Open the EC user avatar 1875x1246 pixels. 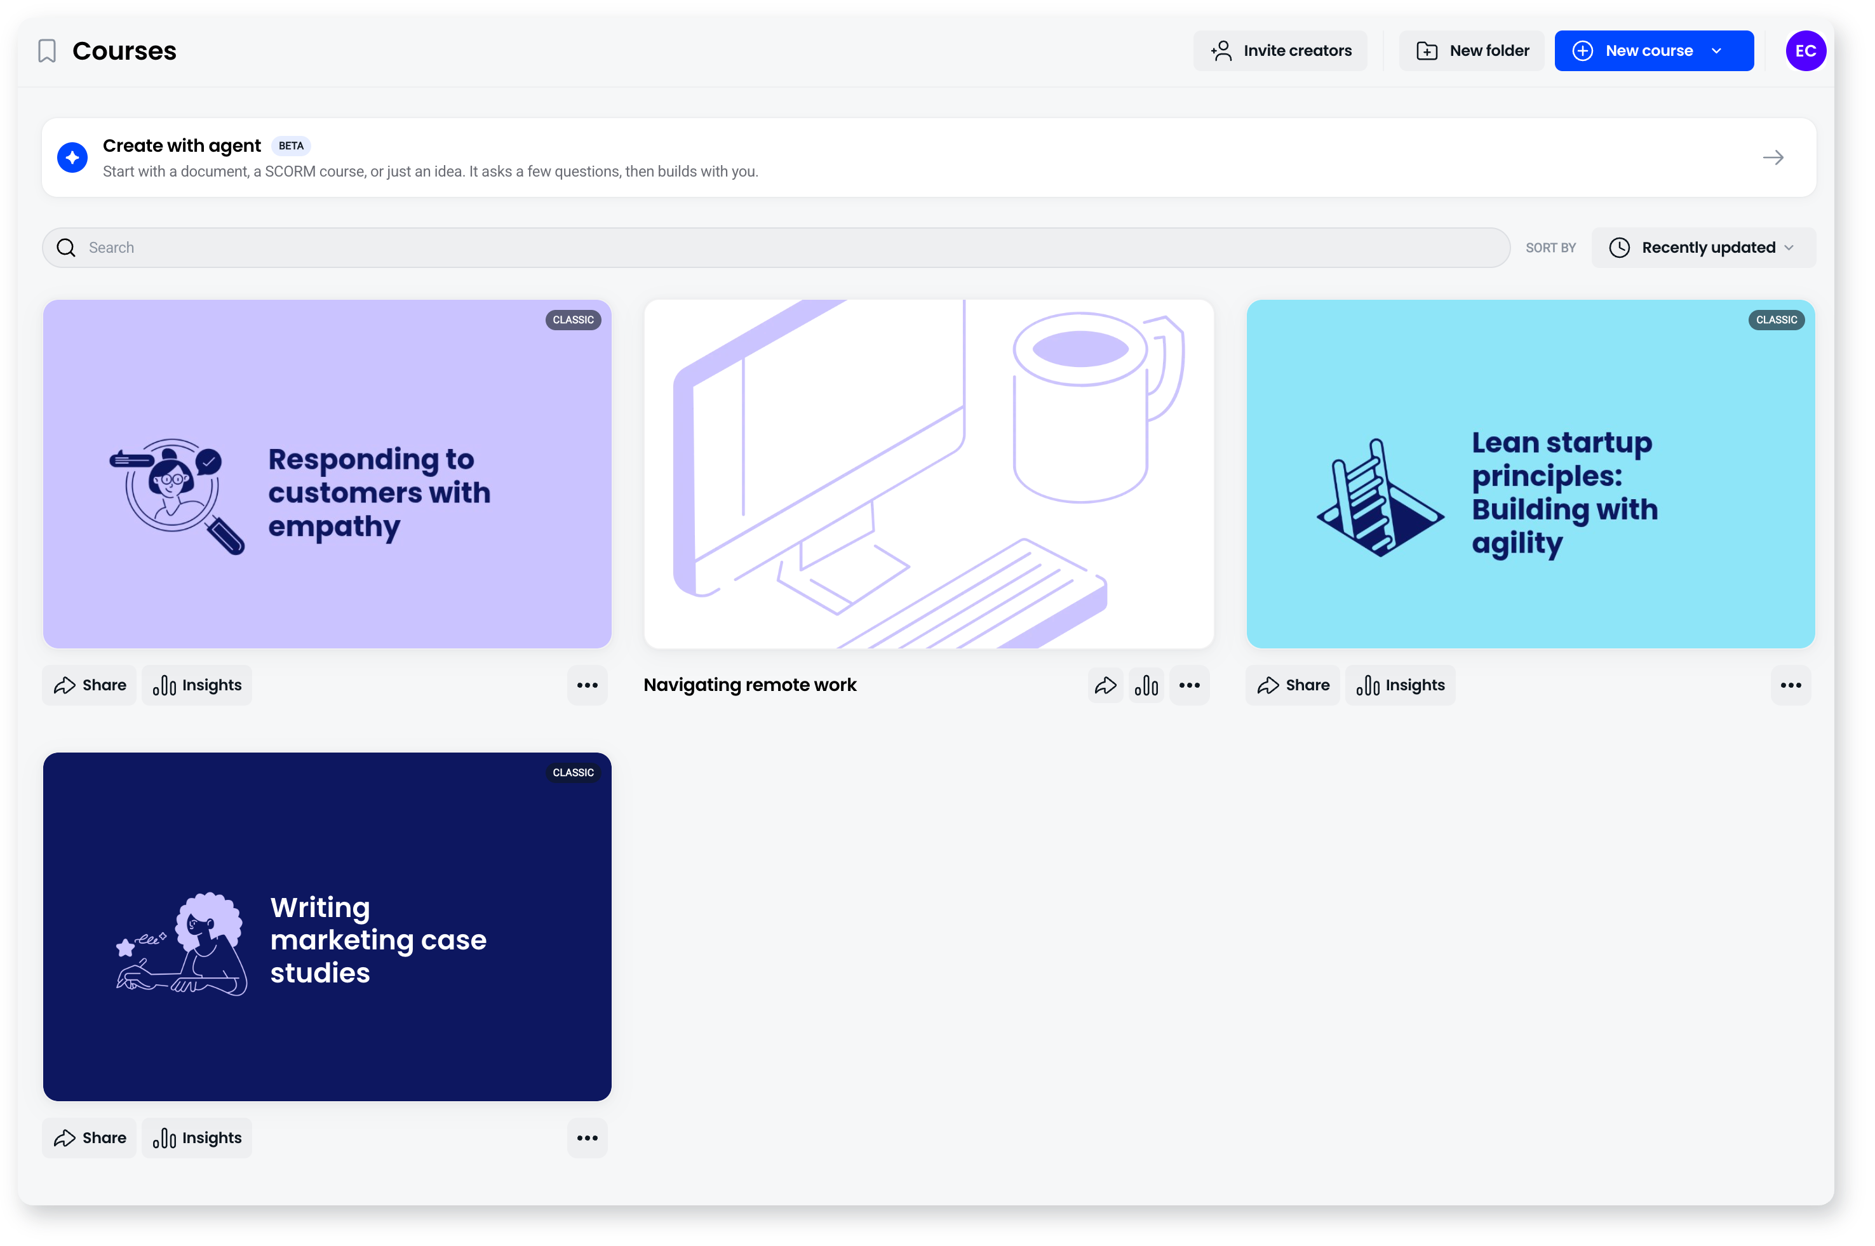click(x=1804, y=51)
